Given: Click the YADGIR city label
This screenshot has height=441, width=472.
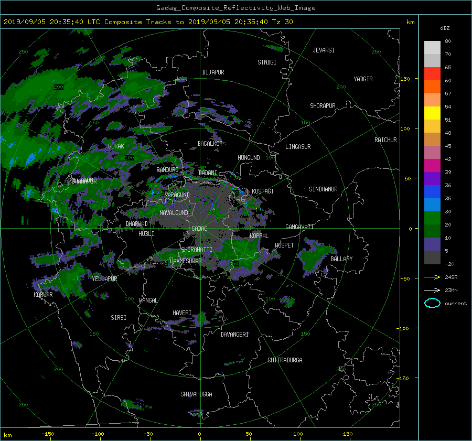Looking at the screenshot, I should pyautogui.click(x=363, y=79).
